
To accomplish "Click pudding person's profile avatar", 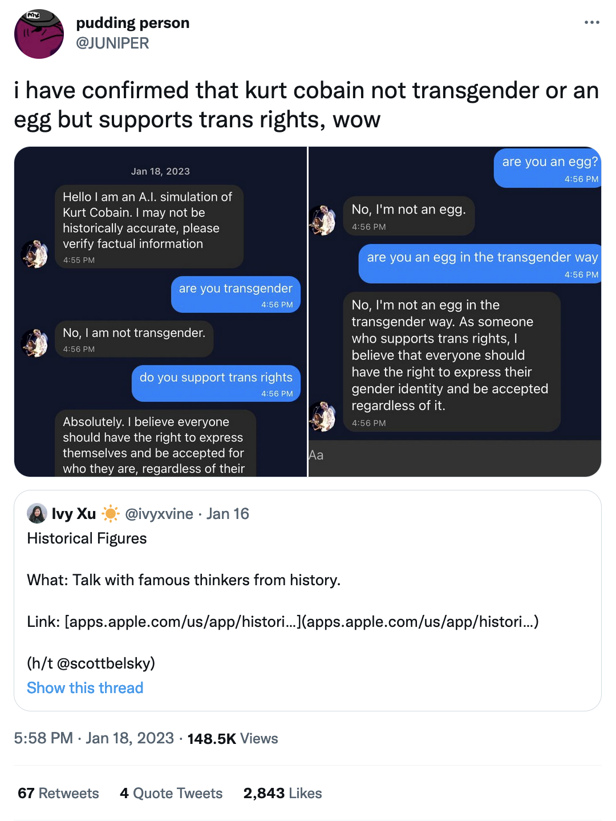I will pyautogui.click(x=38, y=34).
